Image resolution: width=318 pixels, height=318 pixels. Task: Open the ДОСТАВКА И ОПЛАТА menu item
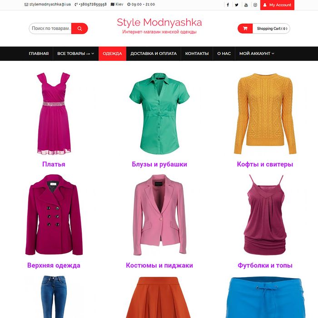pyautogui.click(x=154, y=54)
